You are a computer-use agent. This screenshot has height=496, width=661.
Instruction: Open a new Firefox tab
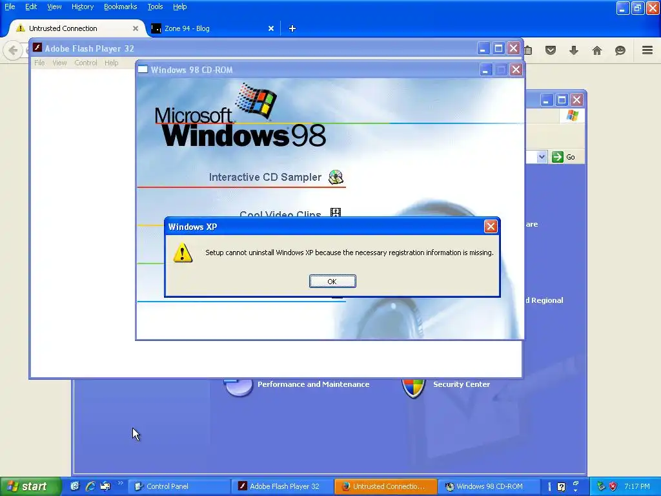(292, 28)
